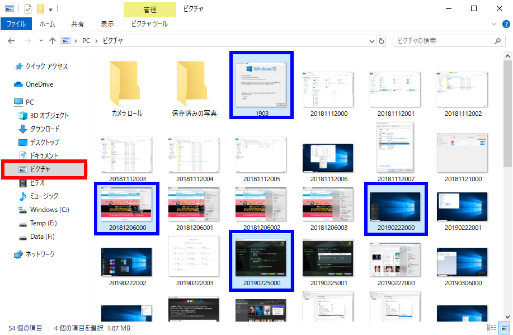
Task: Click the Quick Access star icon
Action: tap(19, 67)
